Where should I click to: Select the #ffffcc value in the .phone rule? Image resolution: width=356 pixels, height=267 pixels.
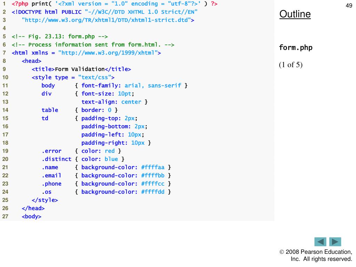click(x=153, y=184)
